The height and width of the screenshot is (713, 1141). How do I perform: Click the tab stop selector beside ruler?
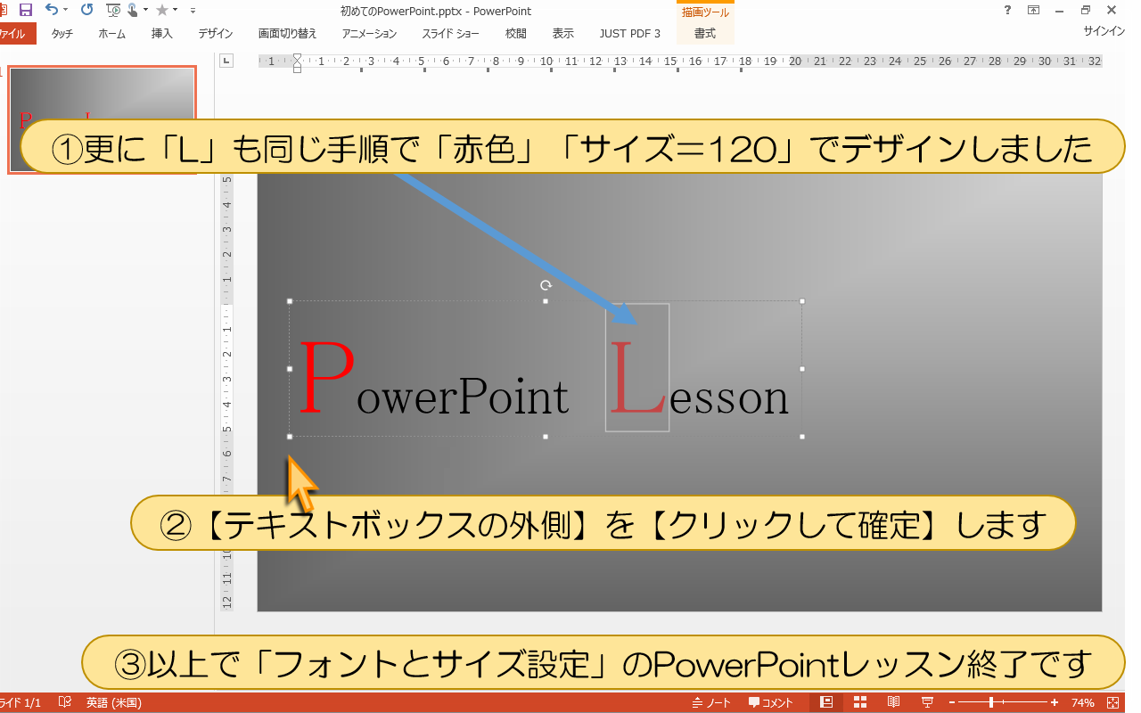pos(226,61)
